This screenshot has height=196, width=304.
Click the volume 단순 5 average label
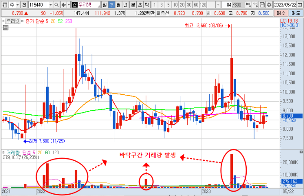29,153
